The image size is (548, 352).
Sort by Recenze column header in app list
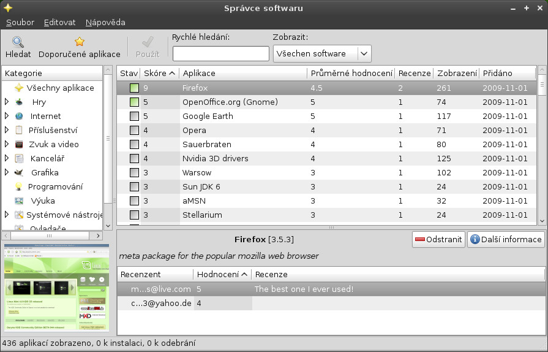414,73
